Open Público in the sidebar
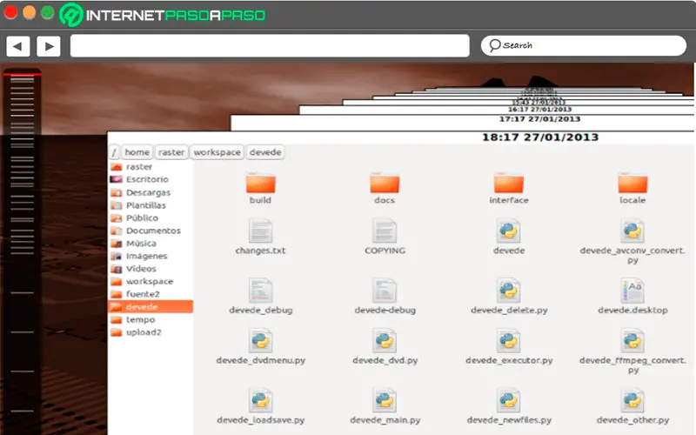The width and height of the screenshot is (696, 435). click(x=151, y=218)
